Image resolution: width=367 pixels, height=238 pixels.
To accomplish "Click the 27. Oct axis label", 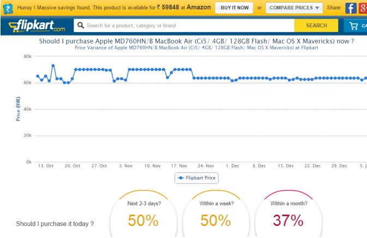I will pos(99,166).
